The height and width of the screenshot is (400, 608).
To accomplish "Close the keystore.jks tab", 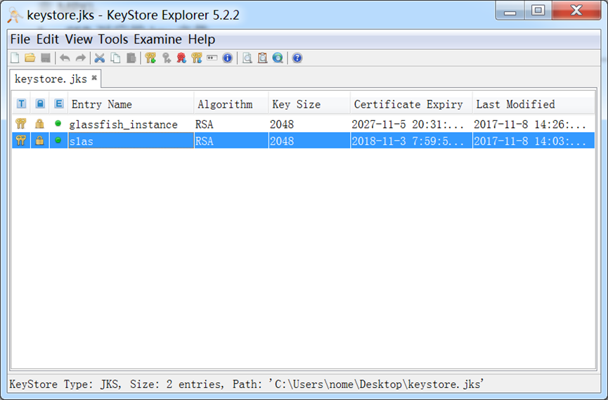I will (x=94, y=78).
